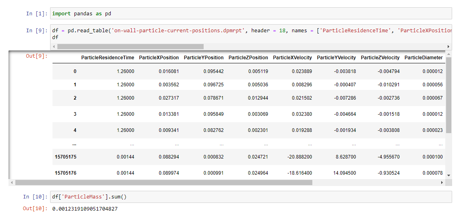Click the In [1] prompt label
This screenshot has width=459, height=215.
[37, 13]
